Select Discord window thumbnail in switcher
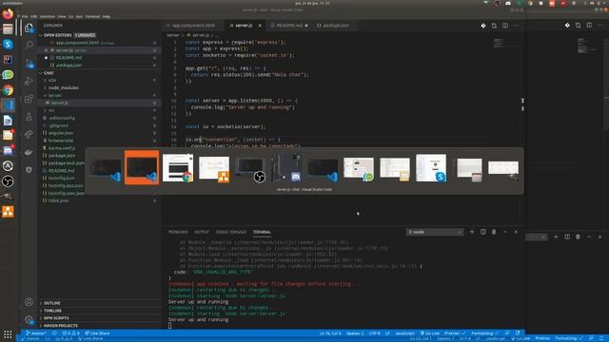Viewport: 609px width, 342px height. (286, 168)
